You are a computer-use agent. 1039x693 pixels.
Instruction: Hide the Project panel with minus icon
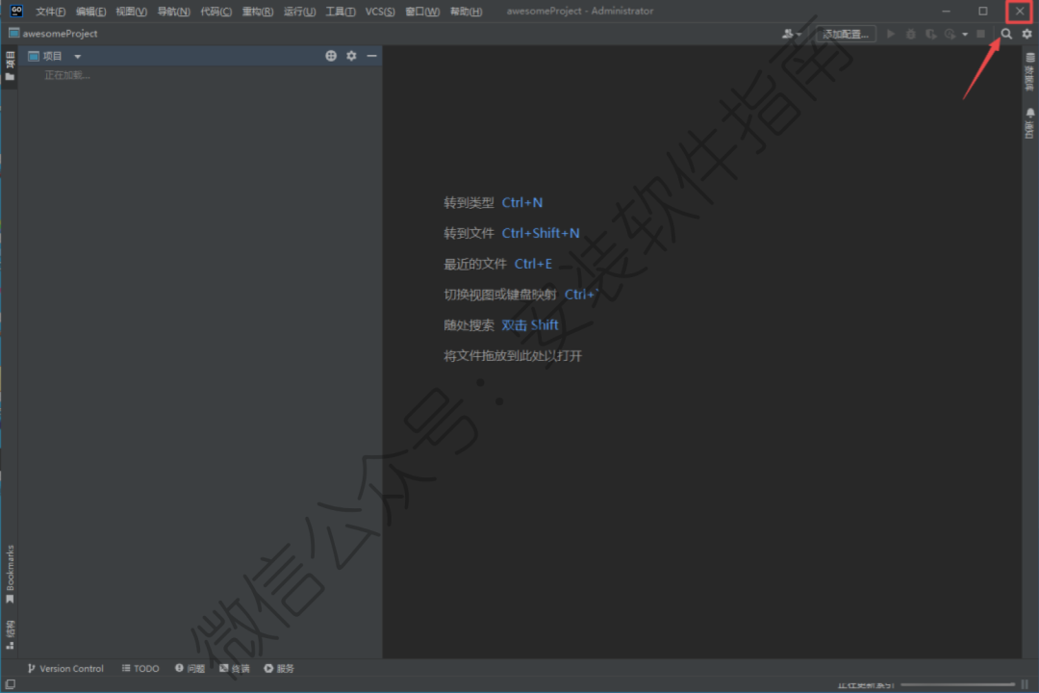tap(371, 56)
